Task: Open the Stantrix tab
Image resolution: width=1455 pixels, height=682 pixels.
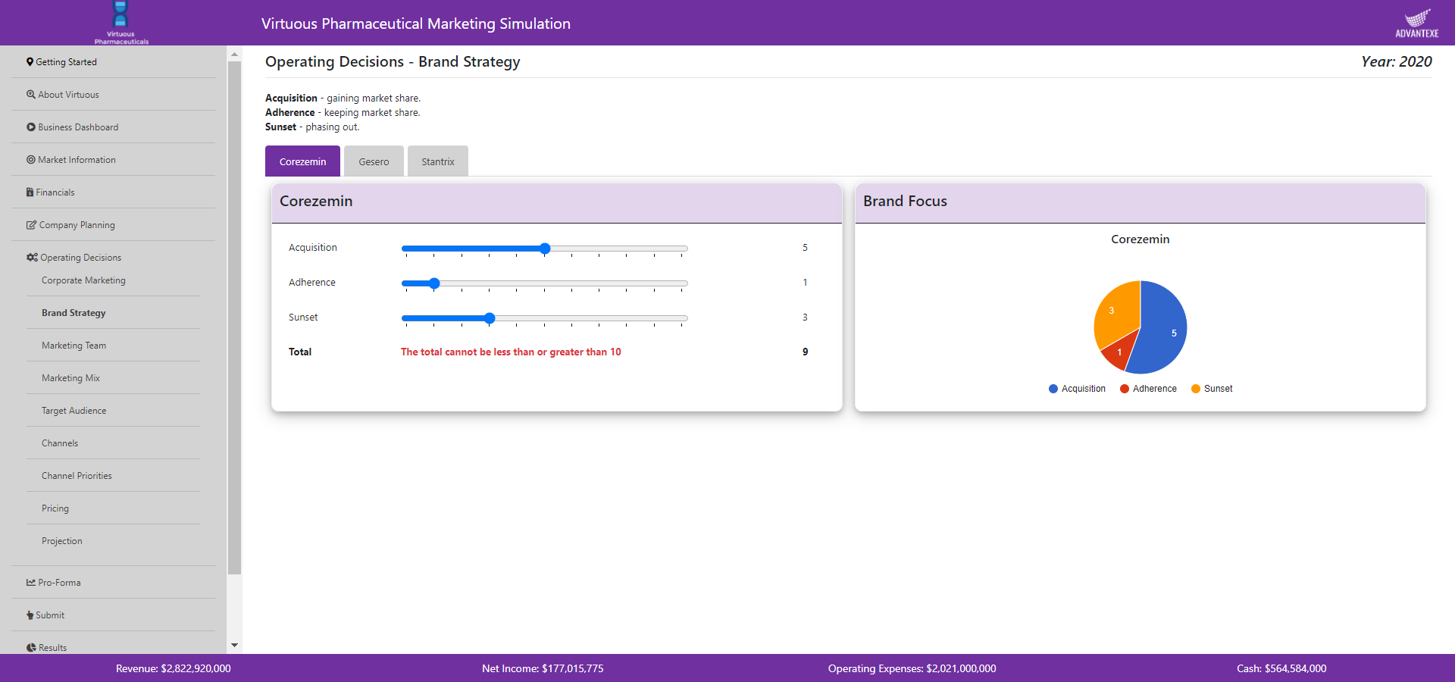Action: point(437,161)
